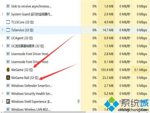Click the vertical scrollbar thumb on right
150x113 pixels.
tap(149, 42)
